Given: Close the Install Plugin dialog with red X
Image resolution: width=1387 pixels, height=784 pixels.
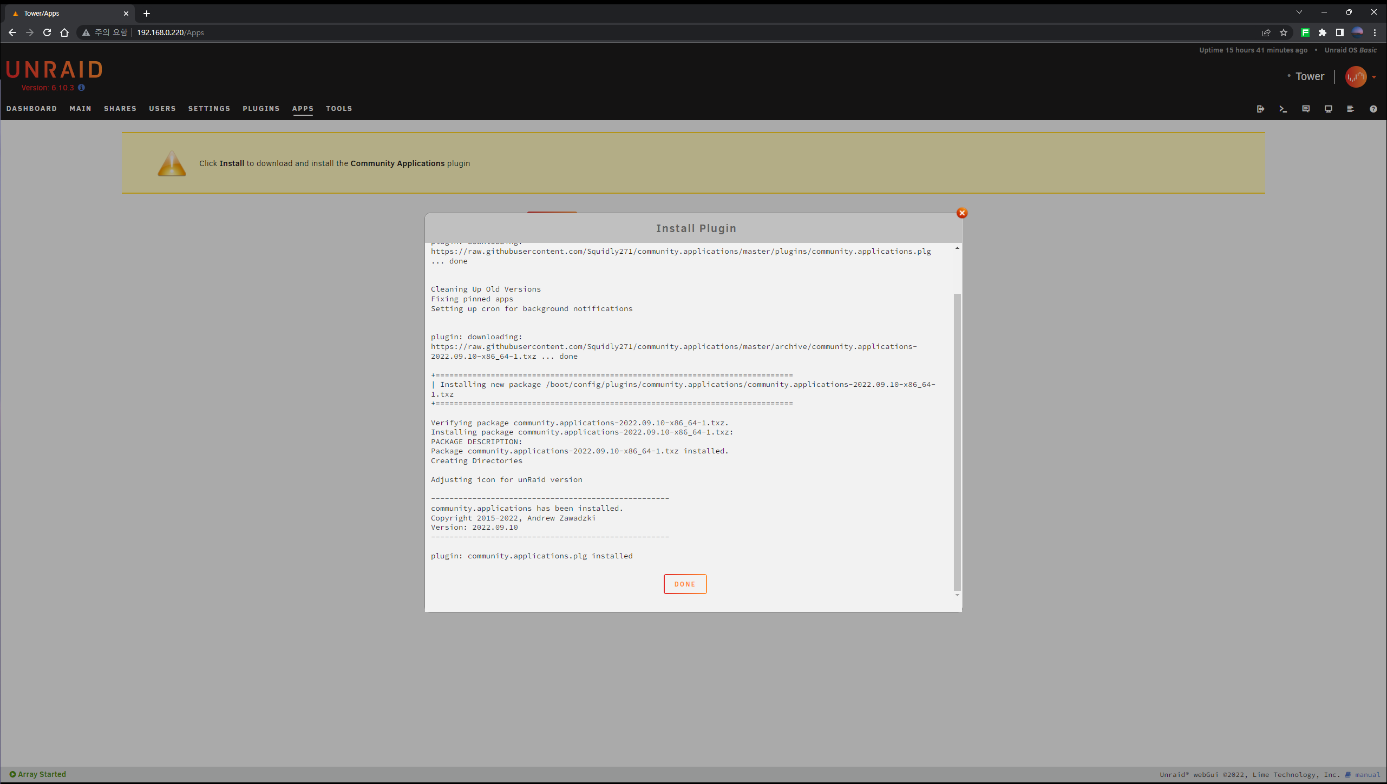Looking at the screenshot, I should pos(961,213).
